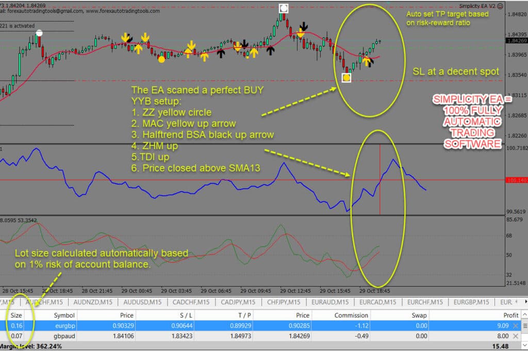Click the stop loss value 0.90644
The width and height of the screenshot is (528, 351).
(182, 326)
